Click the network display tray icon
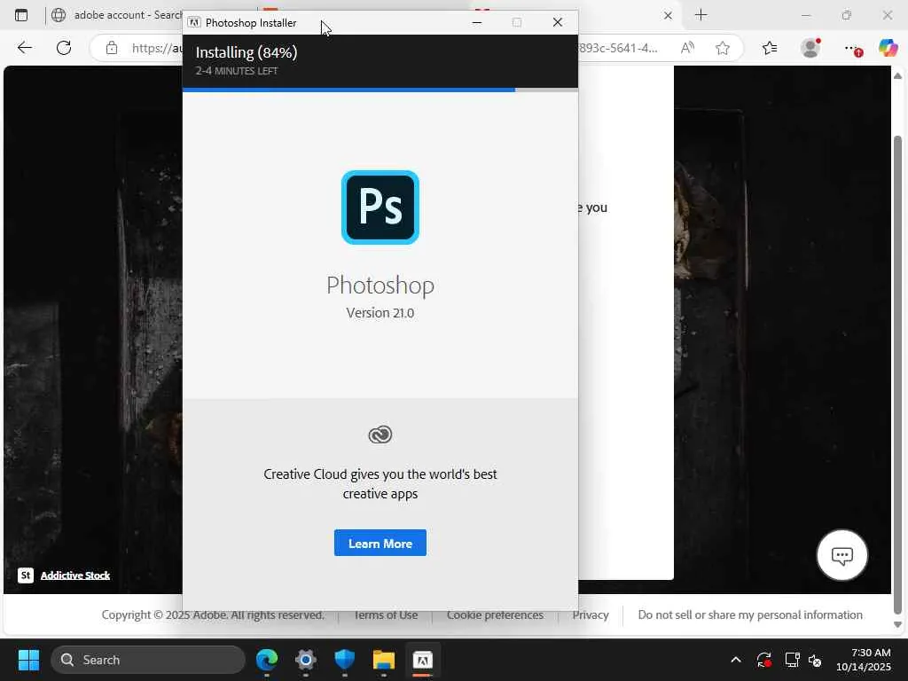Viewport: 908px width, 681px height. [x=792, y=660]
